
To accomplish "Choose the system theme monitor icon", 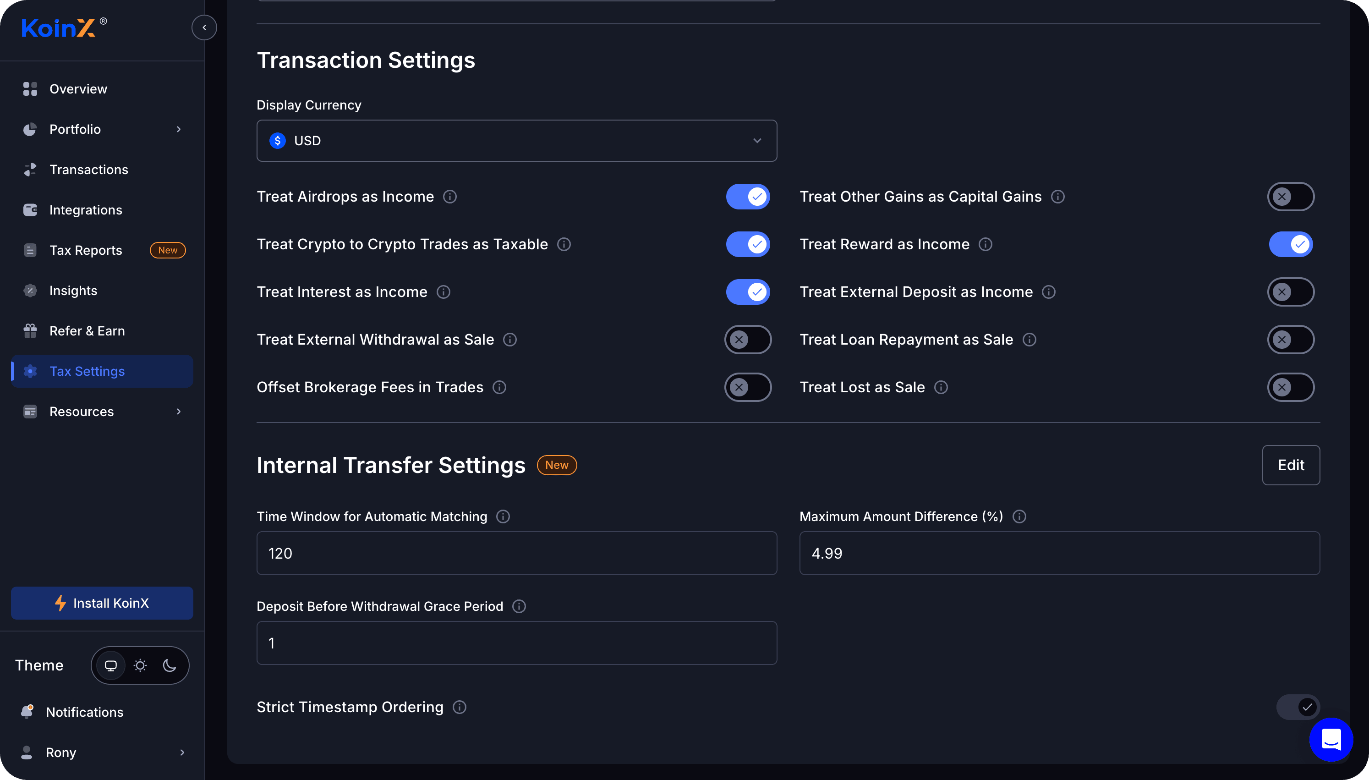I will coord(111,665).
